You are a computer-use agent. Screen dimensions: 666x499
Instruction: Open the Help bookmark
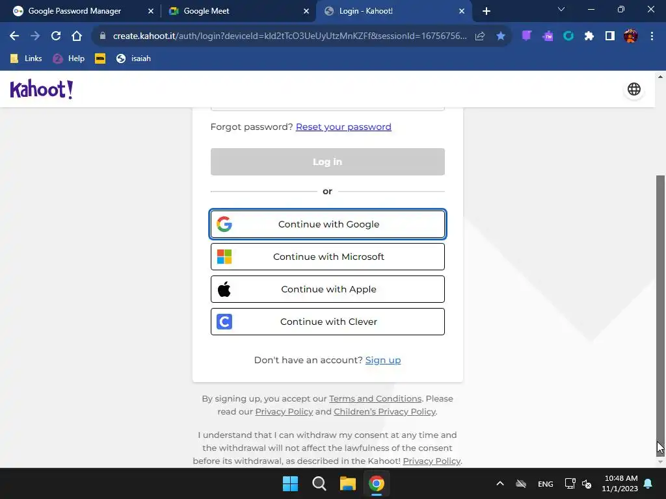click(x=69, y=58)
